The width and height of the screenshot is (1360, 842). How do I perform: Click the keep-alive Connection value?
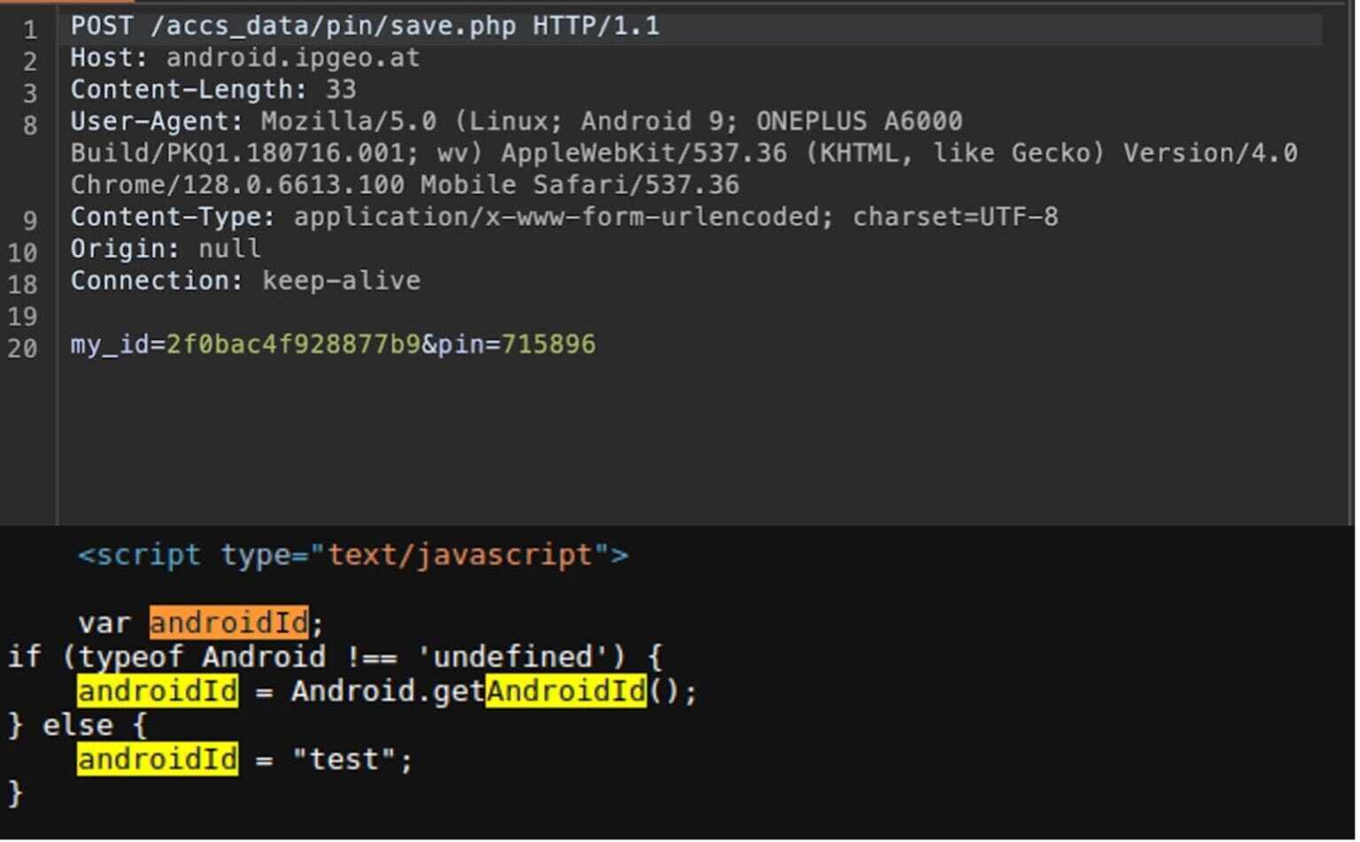(341, 281)
